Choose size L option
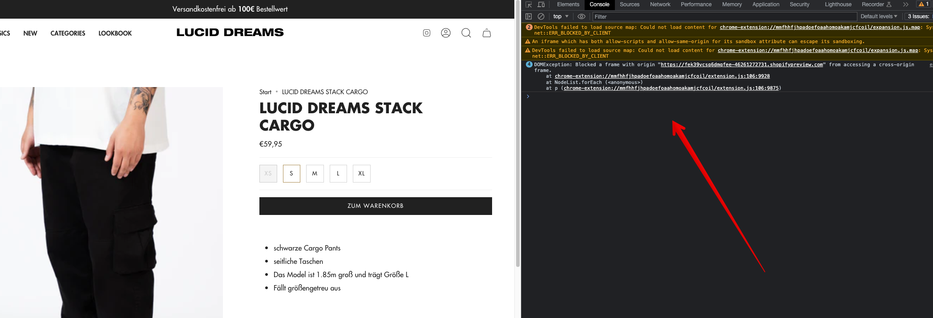The image size is (933, 318). [x=338, y=174]
